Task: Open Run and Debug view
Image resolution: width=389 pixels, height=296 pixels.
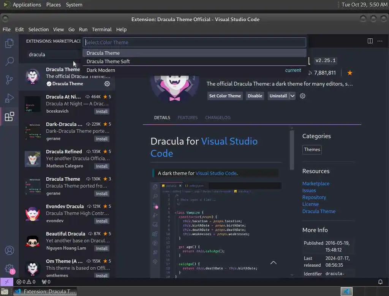Action: click(9, 98)
